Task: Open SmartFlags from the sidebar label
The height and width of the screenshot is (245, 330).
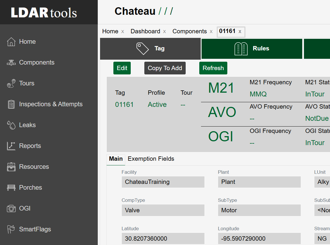Action: (35, 229)
